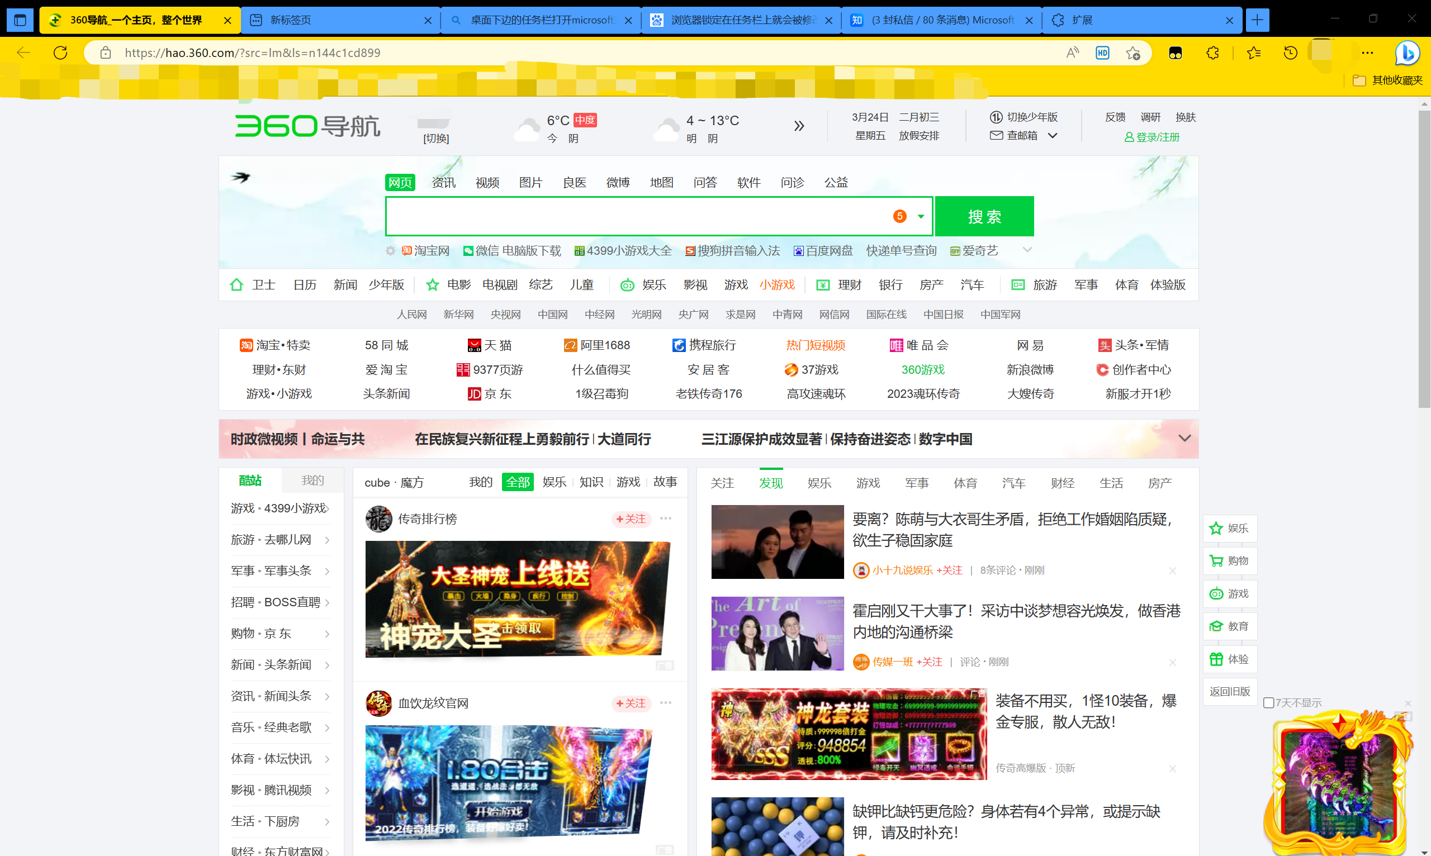Switch to 桌面下边的任务栏 search tab
The image size is (1431, 856).
point(541,20)
